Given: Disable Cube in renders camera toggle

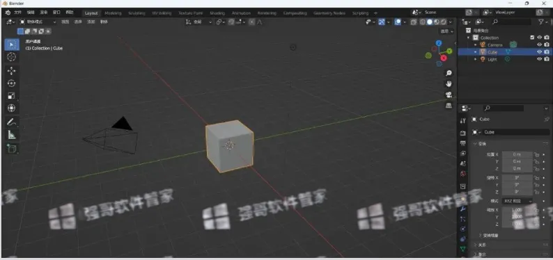Looking at the screenshot, I should coord(547,51).
